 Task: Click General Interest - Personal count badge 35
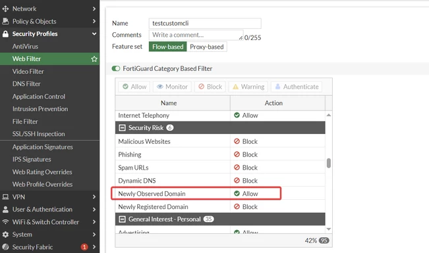208,219
